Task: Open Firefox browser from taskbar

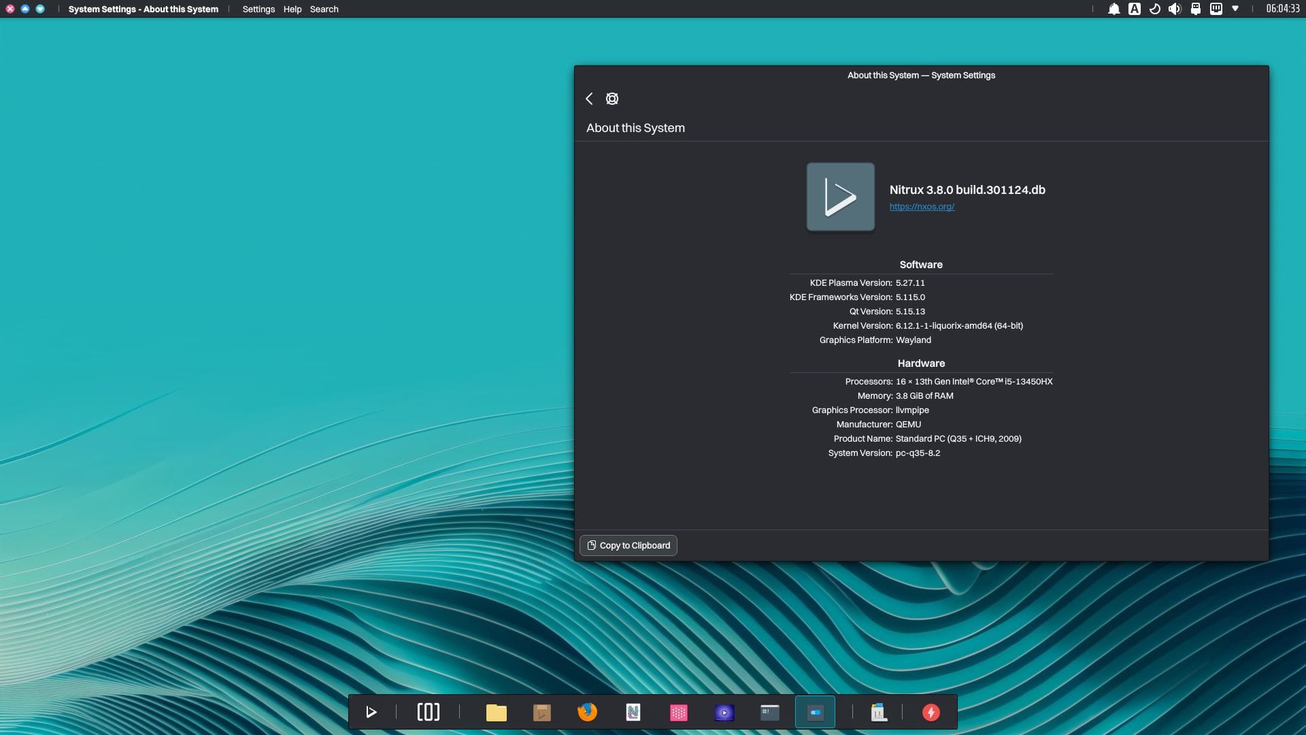Action: pyautogui.click(x=586, y=712)
